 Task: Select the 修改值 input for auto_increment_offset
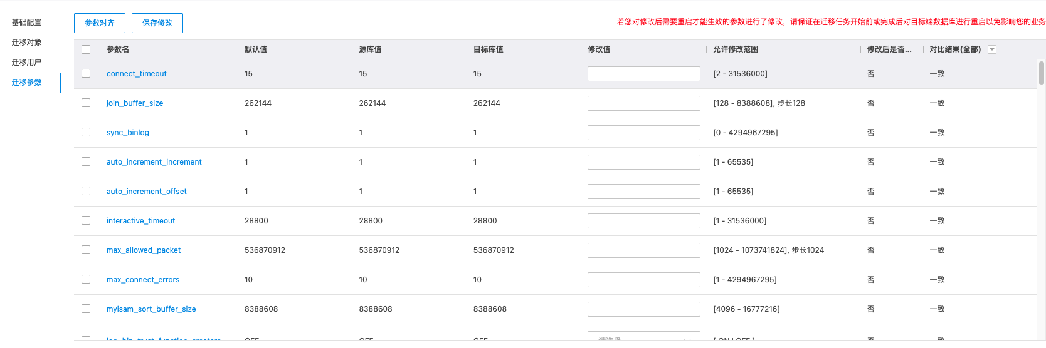click(644, 192)
